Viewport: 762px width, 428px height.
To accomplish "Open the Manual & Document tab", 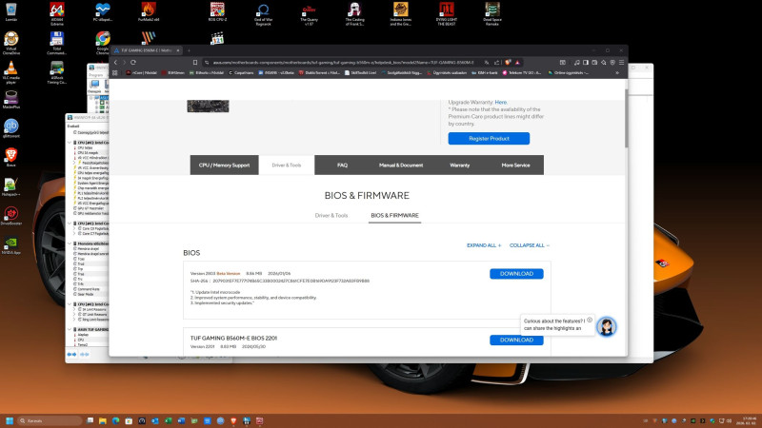I will pos(401,165).
